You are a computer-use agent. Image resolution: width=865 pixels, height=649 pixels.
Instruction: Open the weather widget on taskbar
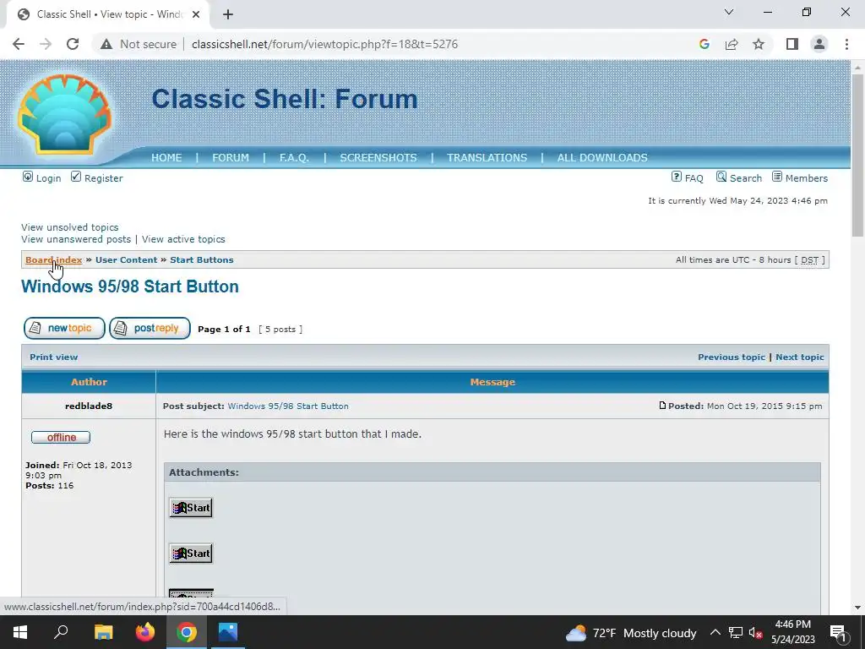pyautogui.click(x=631, y=633)
